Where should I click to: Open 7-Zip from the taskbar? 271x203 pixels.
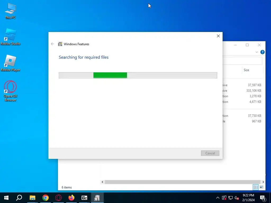click(x=84, y=198)
